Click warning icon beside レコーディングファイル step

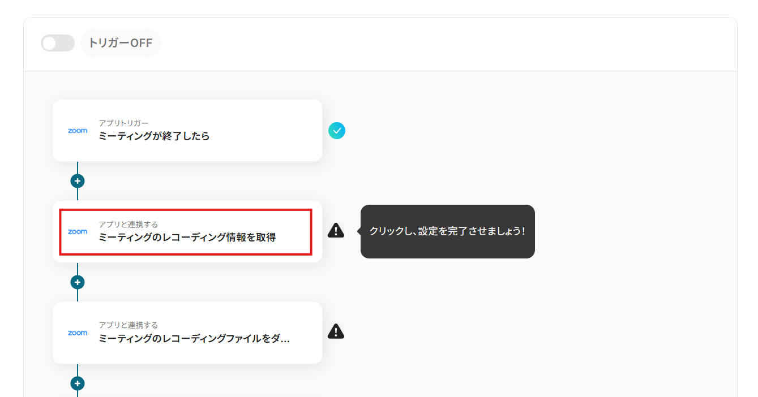(336, 331)
